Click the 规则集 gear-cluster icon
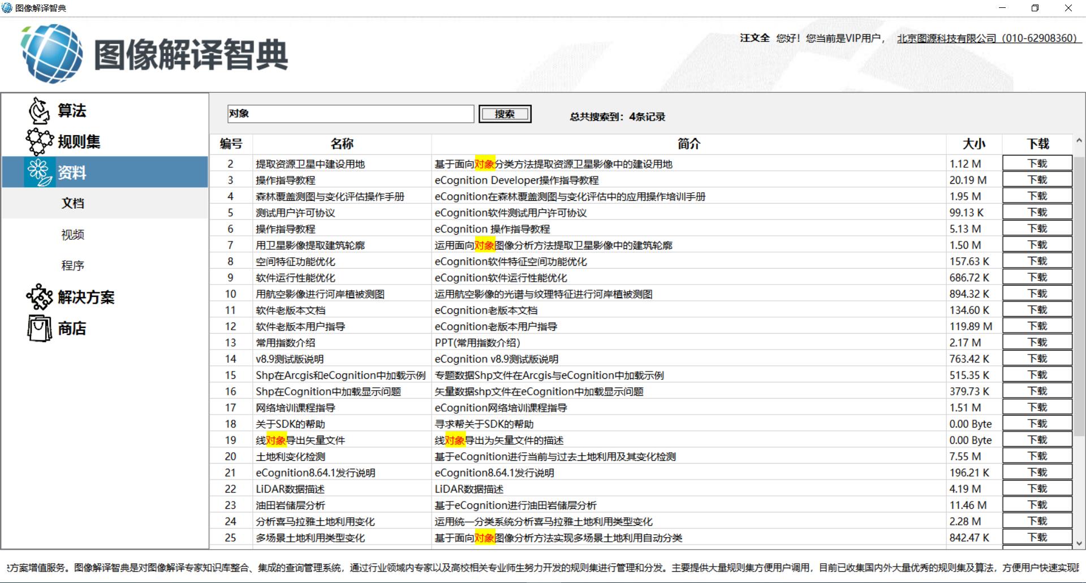The image size is (1086, 583). pos(39,141)
